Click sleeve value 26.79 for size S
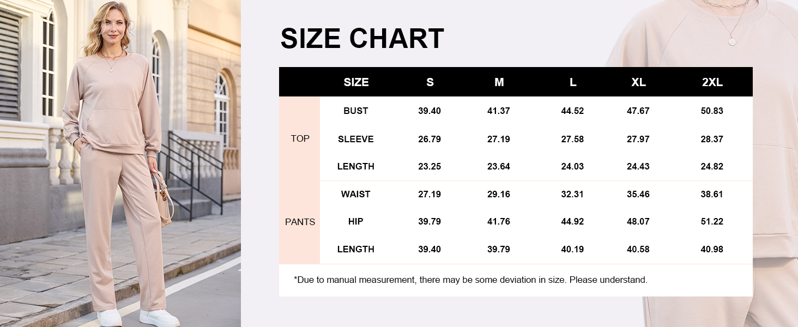 [430, 139]
